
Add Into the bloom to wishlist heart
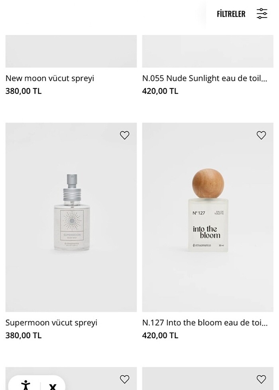[261, 135]
